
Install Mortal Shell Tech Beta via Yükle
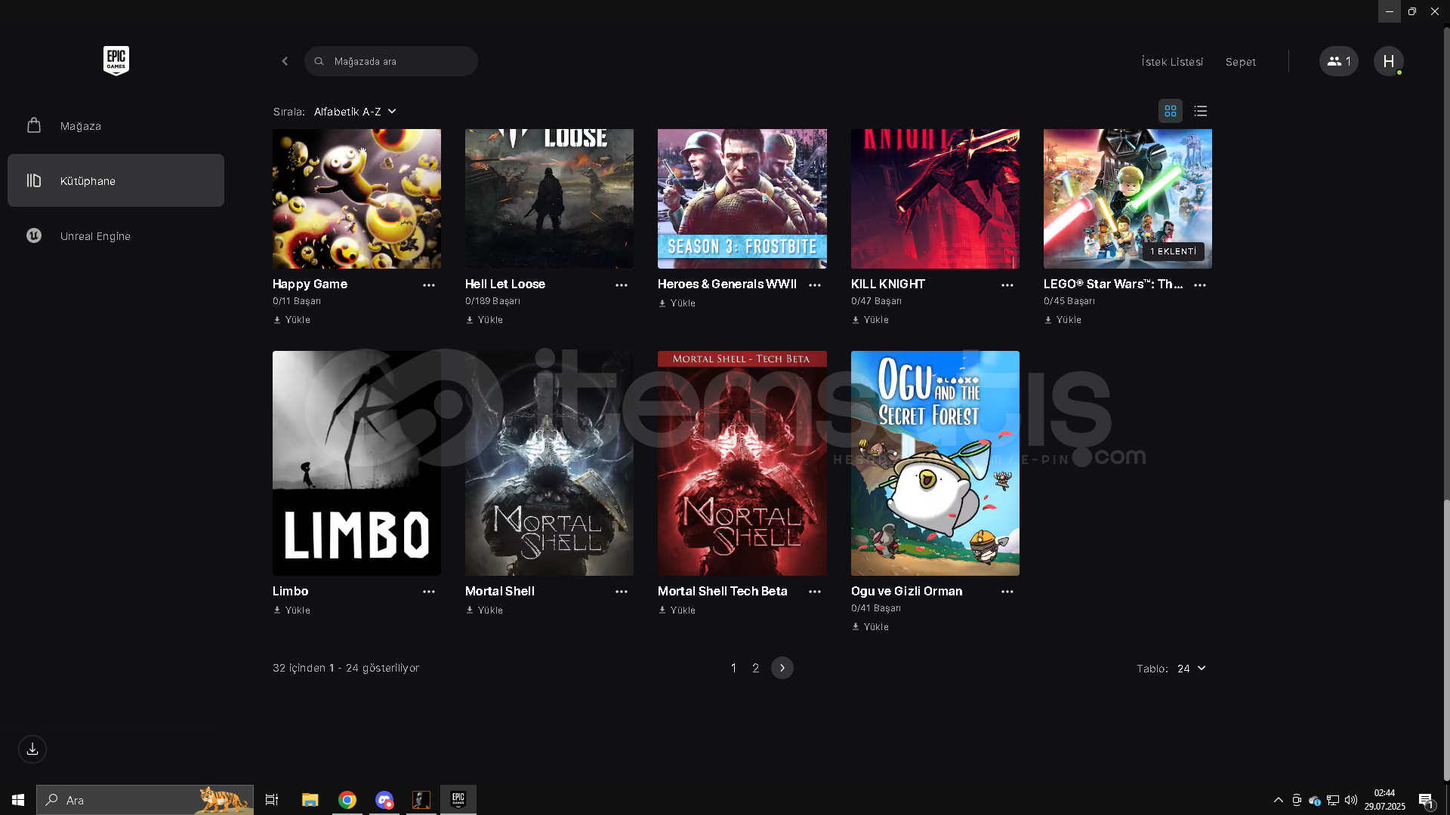(x=677, y=610)
